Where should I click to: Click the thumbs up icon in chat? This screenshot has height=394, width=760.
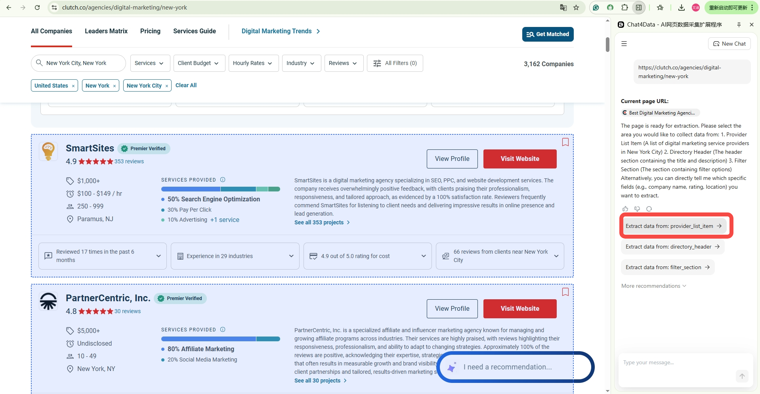pyautogui.click(x=625, y=209)
